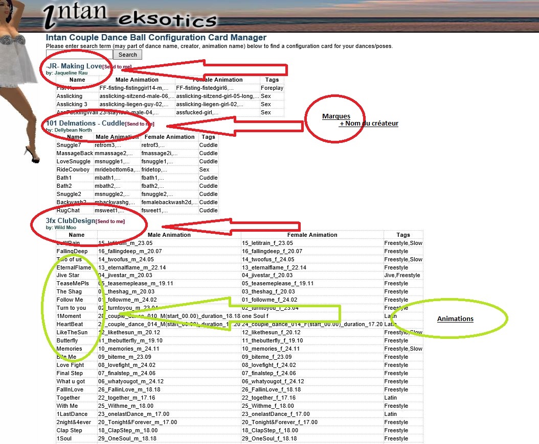Image resolution: width=539 pixels, height=444 pixels.
Task: Click the mridebottom6a male animation cell
Action: click(x=117, y=169)
